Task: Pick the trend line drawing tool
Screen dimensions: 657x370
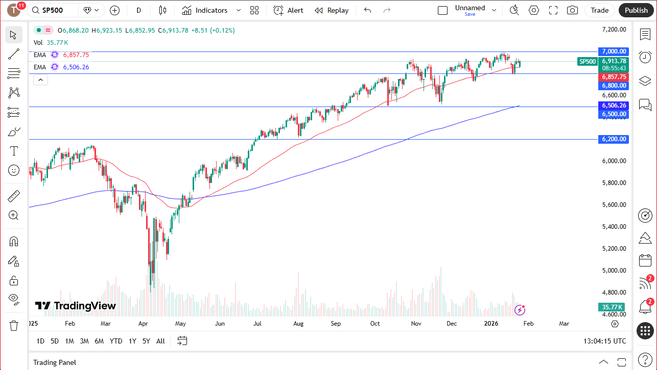Action: 14,54
